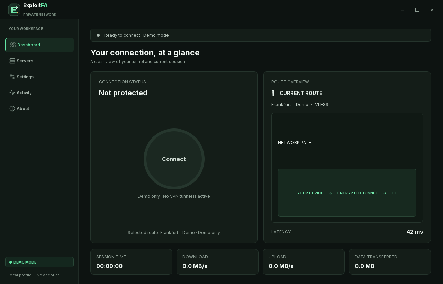Click the ExploitFA logo icon

coord(14,10)
